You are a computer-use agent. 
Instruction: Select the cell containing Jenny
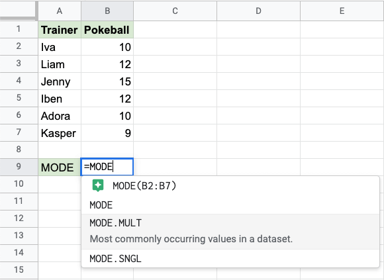click(60, 81)
